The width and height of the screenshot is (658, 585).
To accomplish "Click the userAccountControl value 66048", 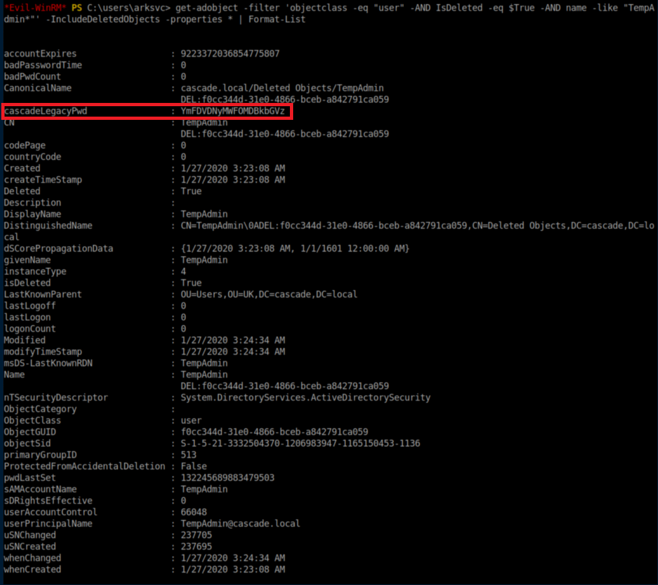I will pyautogui.click(x=193, y=512).
